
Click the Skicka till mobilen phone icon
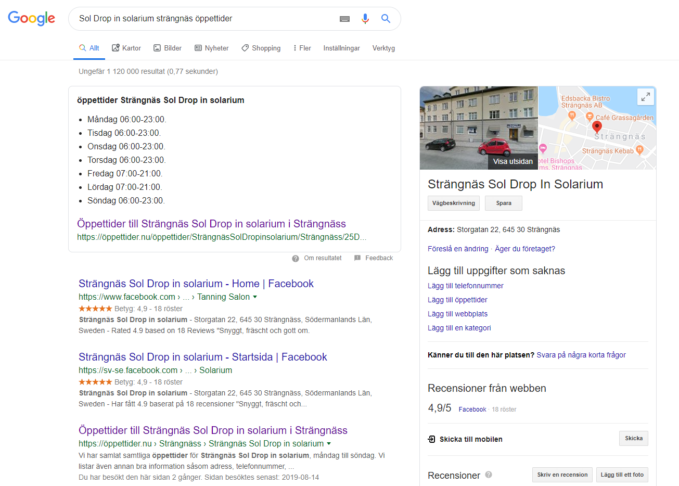coord(431,439)
